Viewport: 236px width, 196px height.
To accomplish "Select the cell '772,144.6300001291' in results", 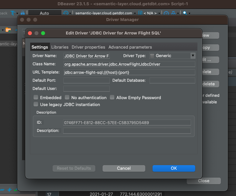I will pyautogui.click(x=141, y=194).
